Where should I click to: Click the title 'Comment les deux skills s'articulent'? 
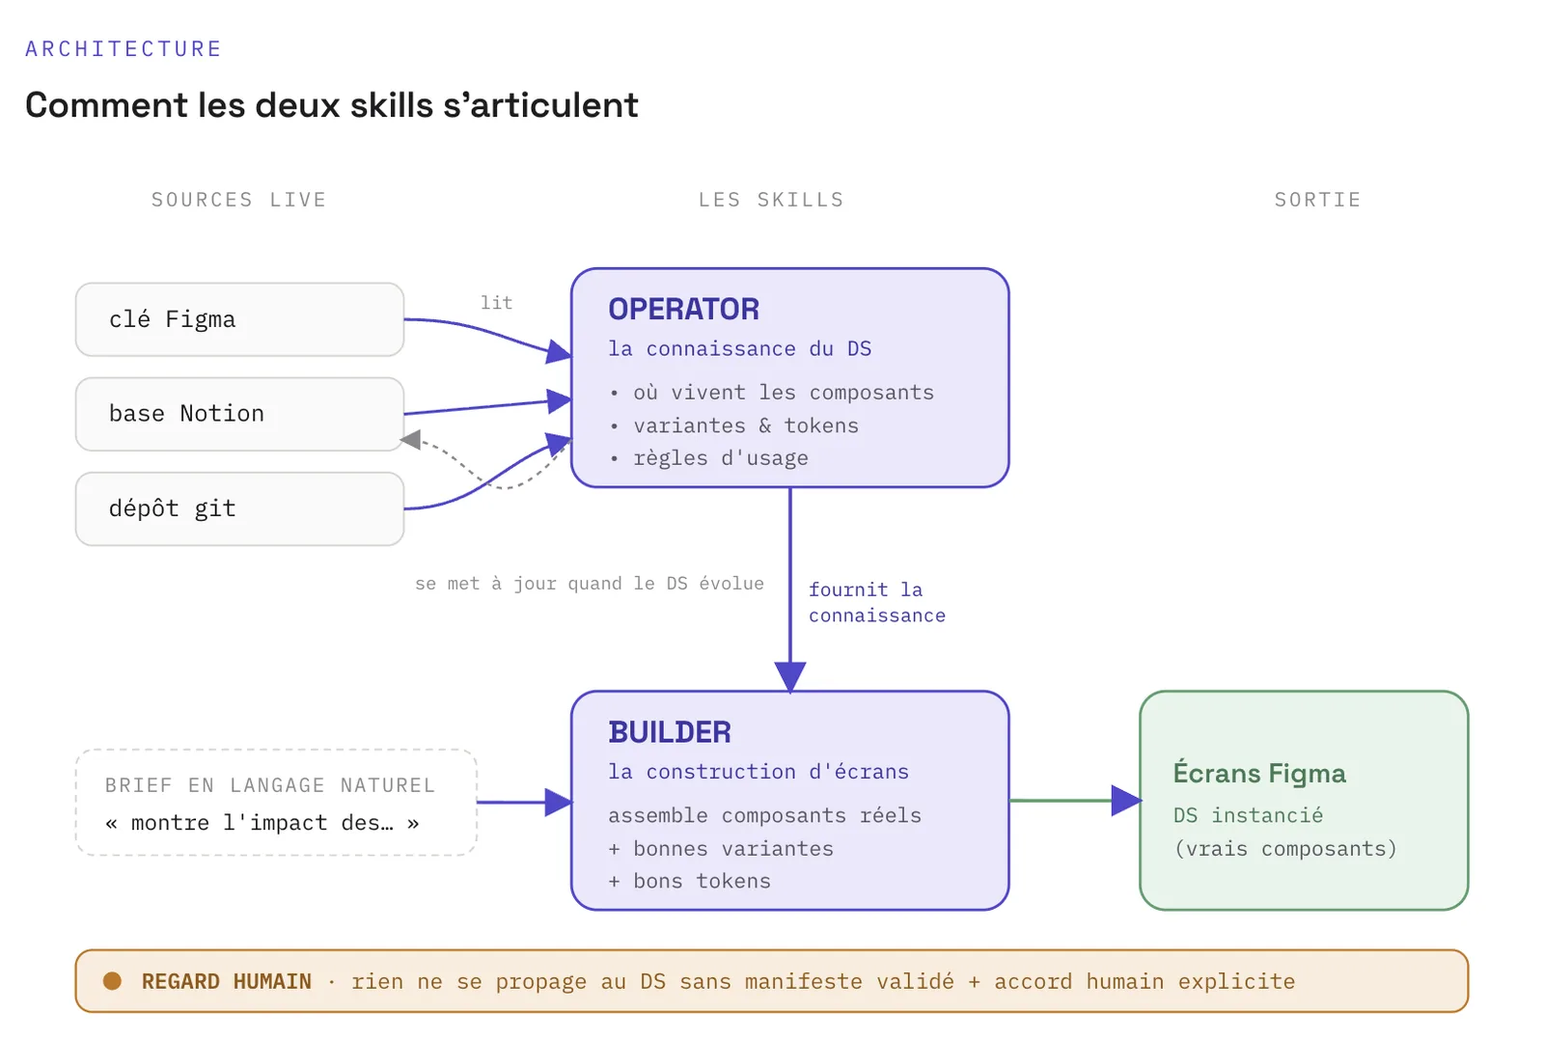click(332, 105)
